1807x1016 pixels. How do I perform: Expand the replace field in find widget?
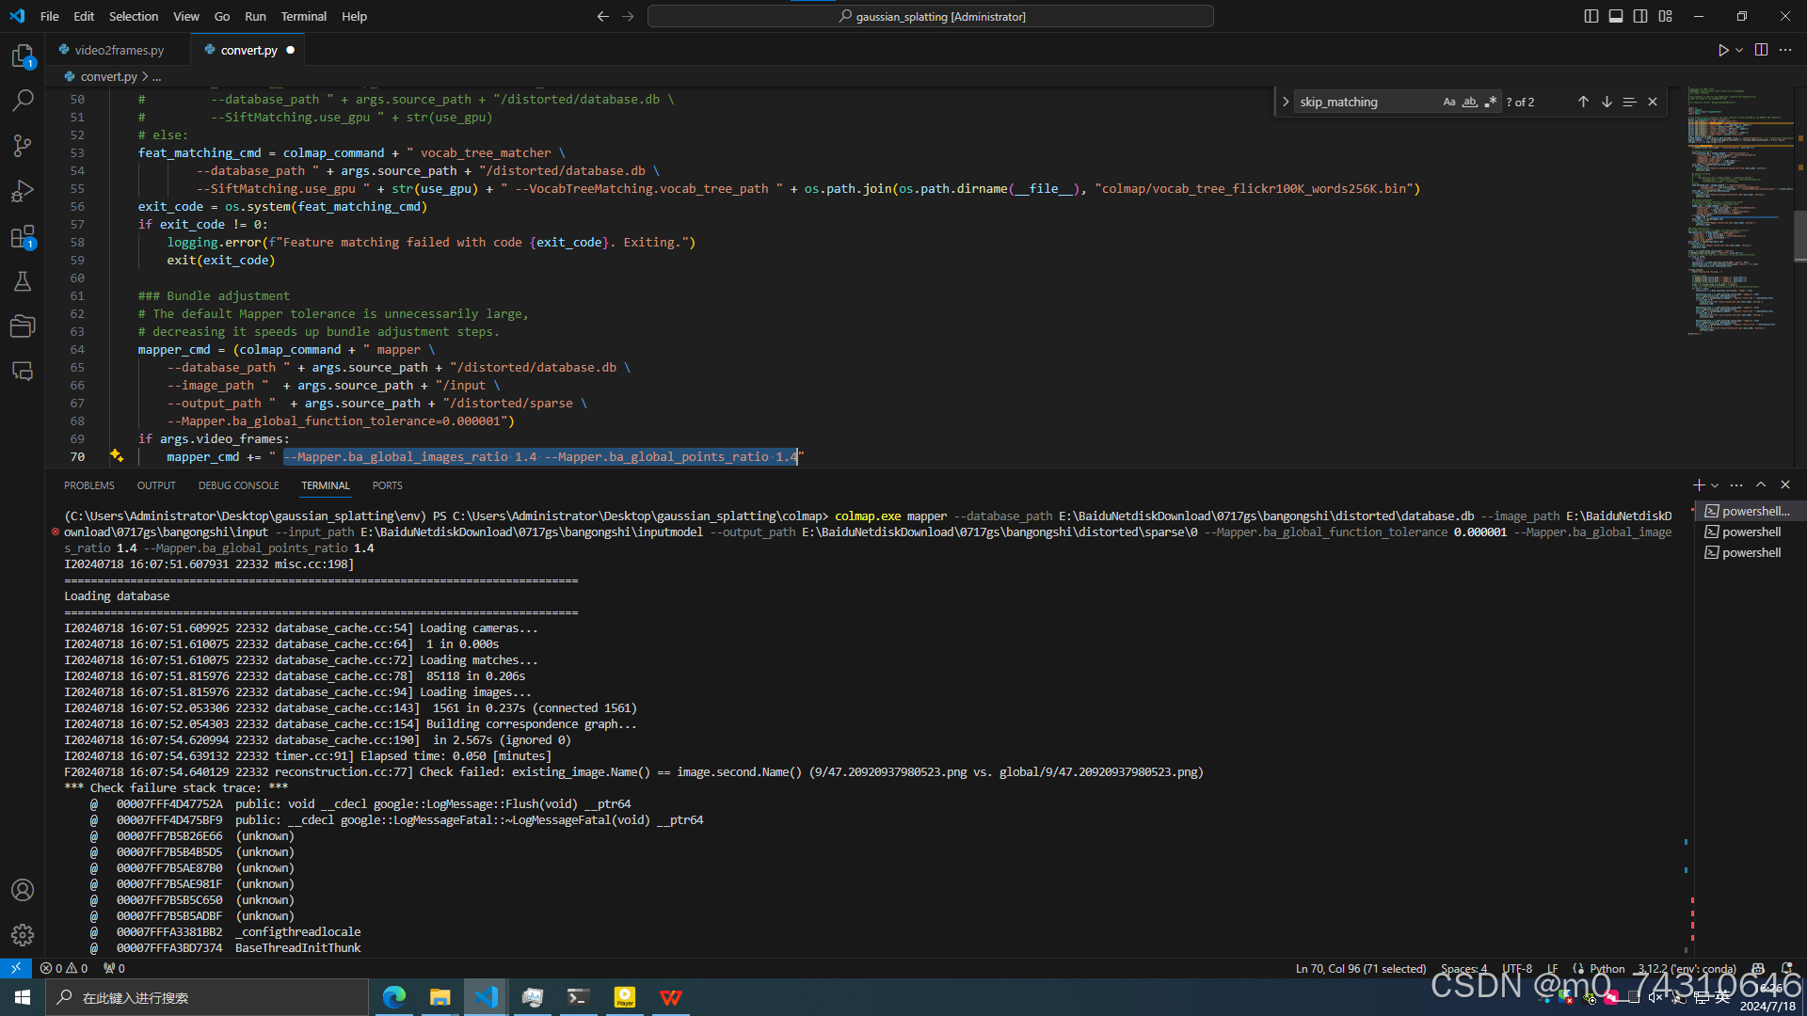1286,102
